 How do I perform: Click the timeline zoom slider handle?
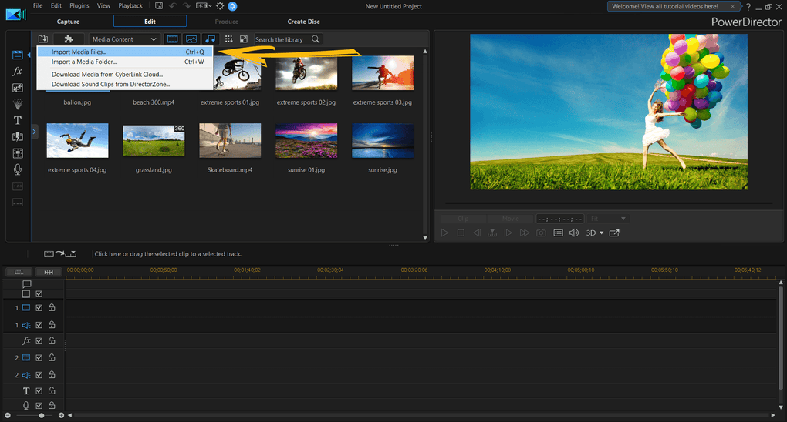(41, 415)
